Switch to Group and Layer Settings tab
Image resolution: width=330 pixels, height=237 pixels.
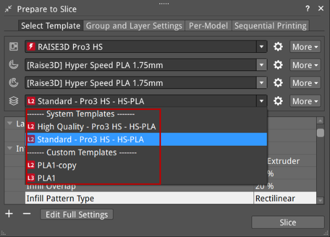(x=134, y=26)
